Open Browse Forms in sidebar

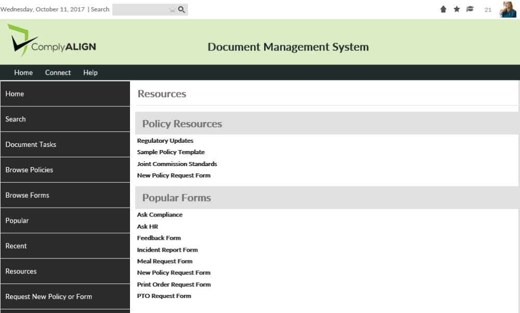[65, 195]
